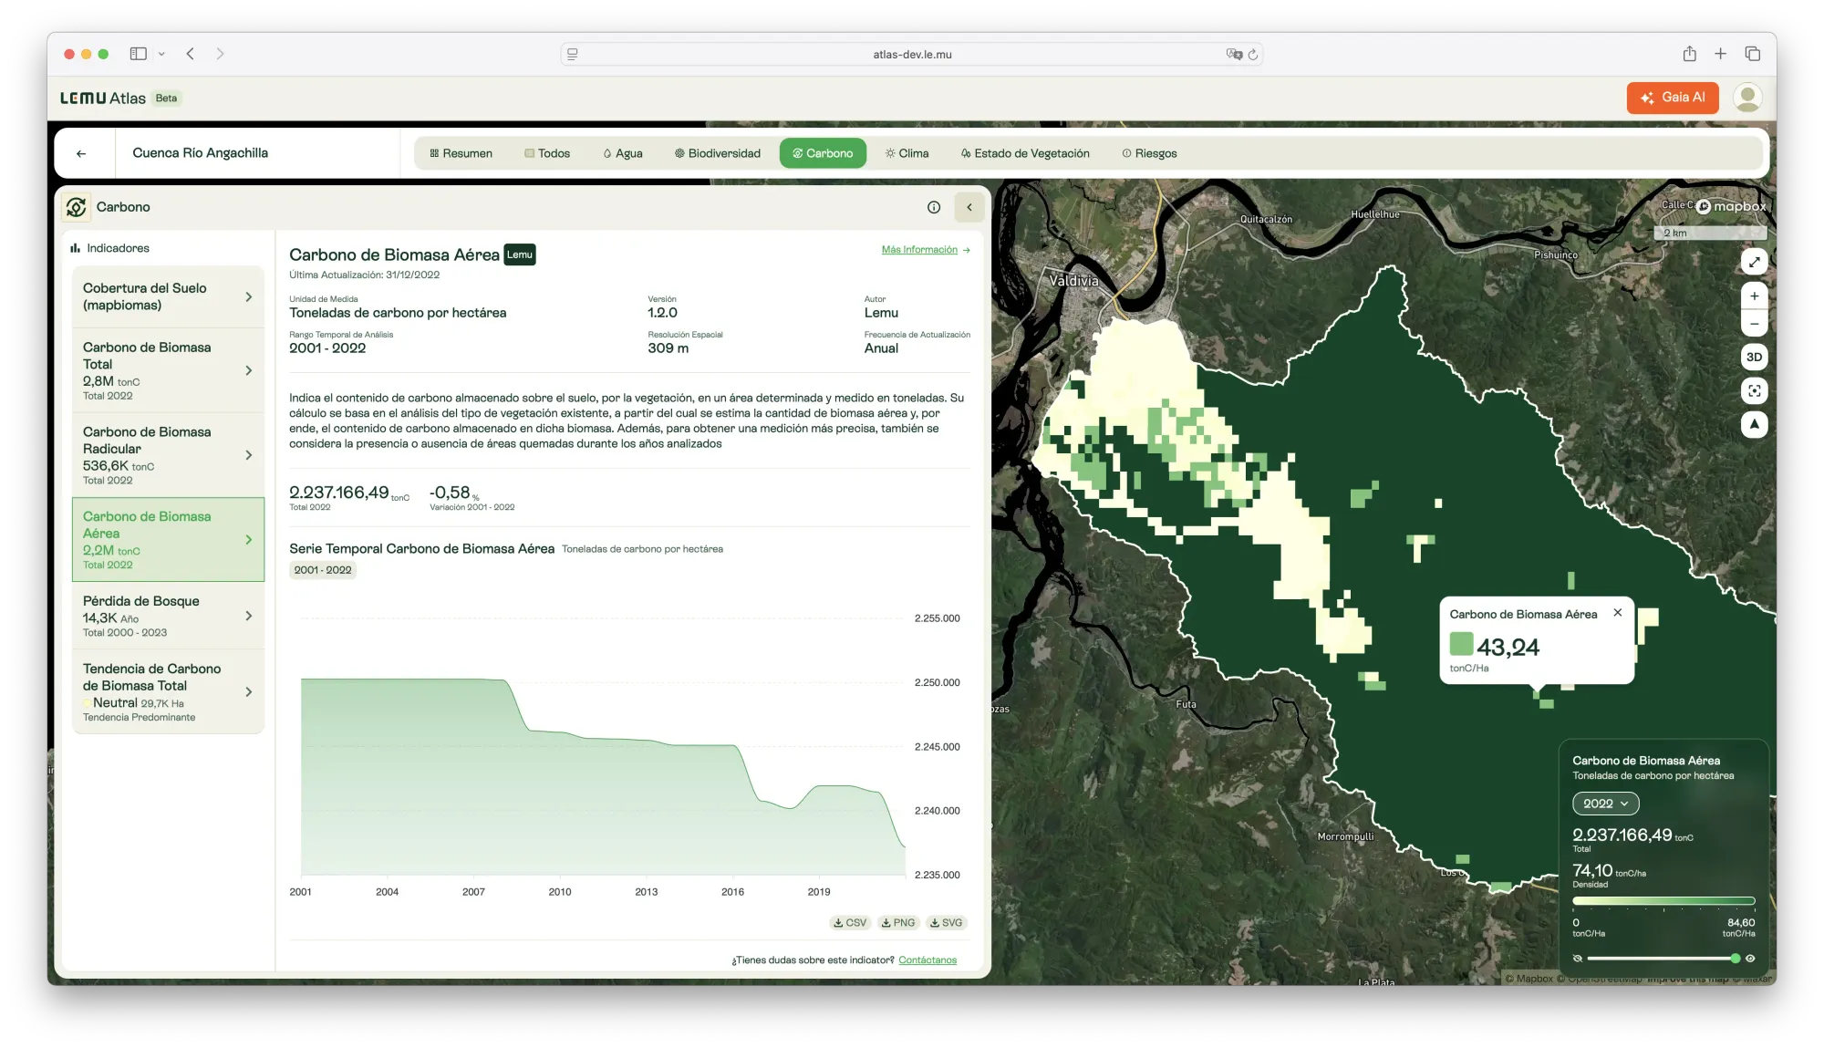Screen dimensions: 1824x1048
Task: Show layer fully with eye icon
Action: coord(1750,959)
